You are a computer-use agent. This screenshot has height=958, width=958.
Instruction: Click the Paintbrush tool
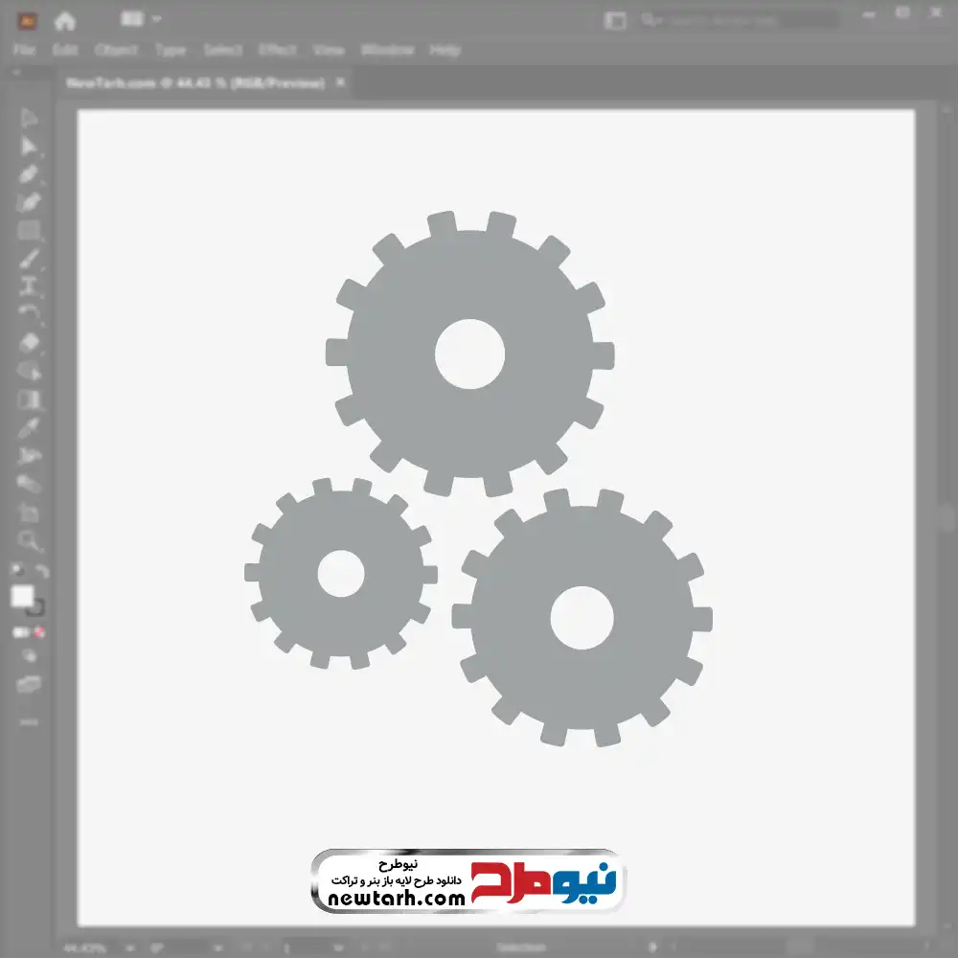(x=29, y=259)
